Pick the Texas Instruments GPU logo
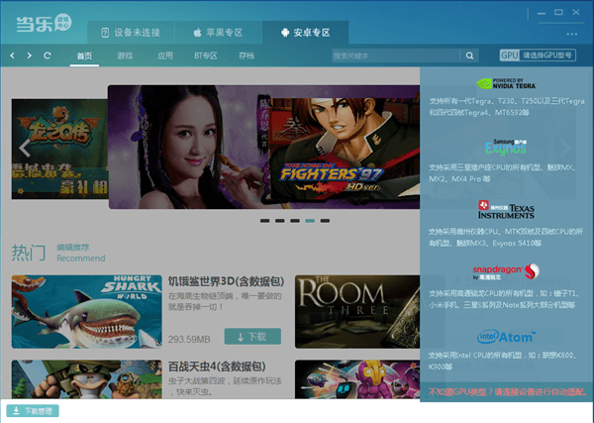 click(x=505, y=208)
